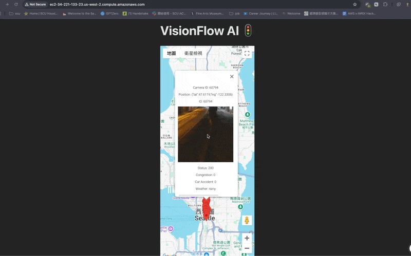Click the camera snapshot image in popup

point(206,134)
